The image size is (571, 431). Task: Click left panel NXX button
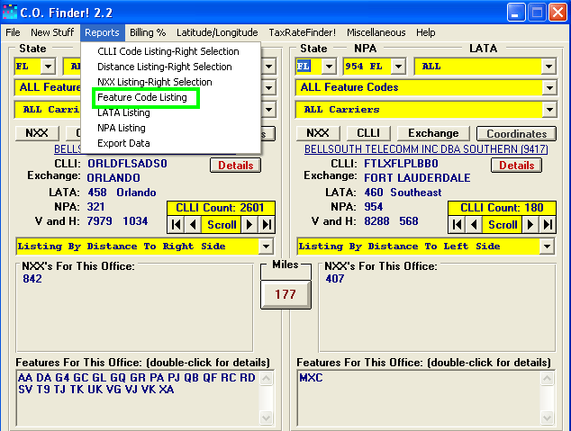pos(37,133)
